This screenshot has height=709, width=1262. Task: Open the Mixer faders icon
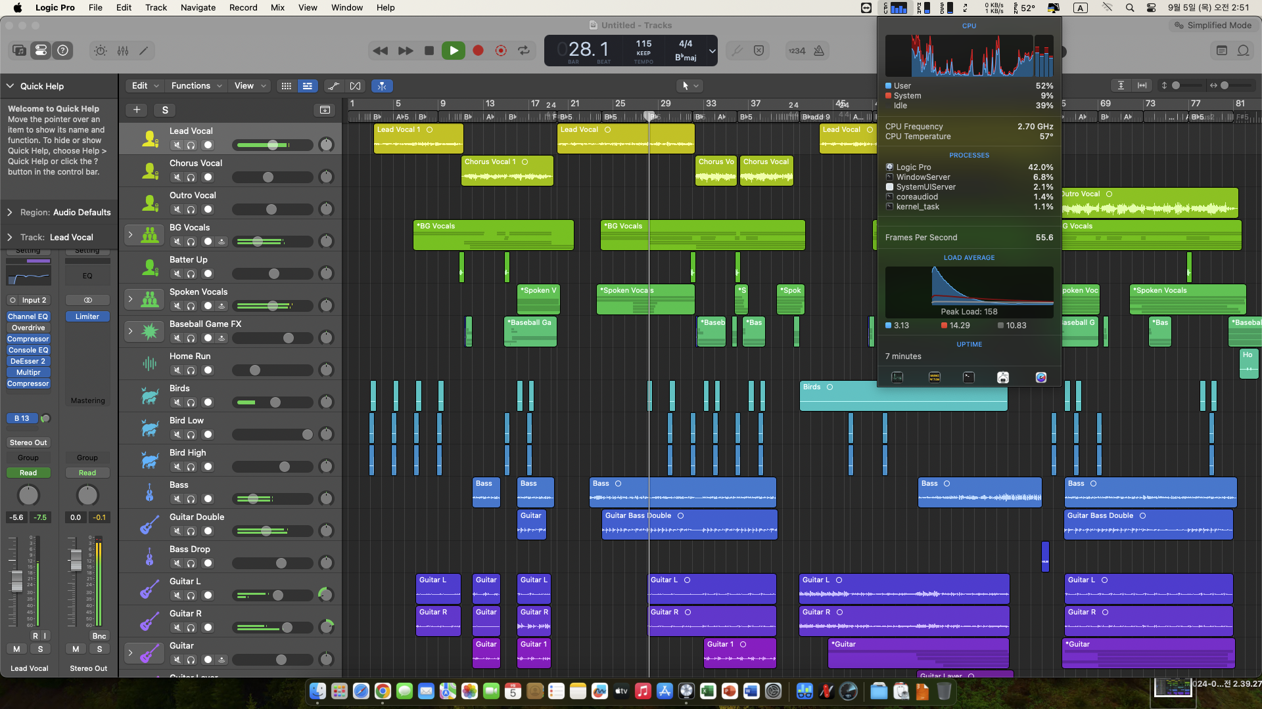(123, 51)
